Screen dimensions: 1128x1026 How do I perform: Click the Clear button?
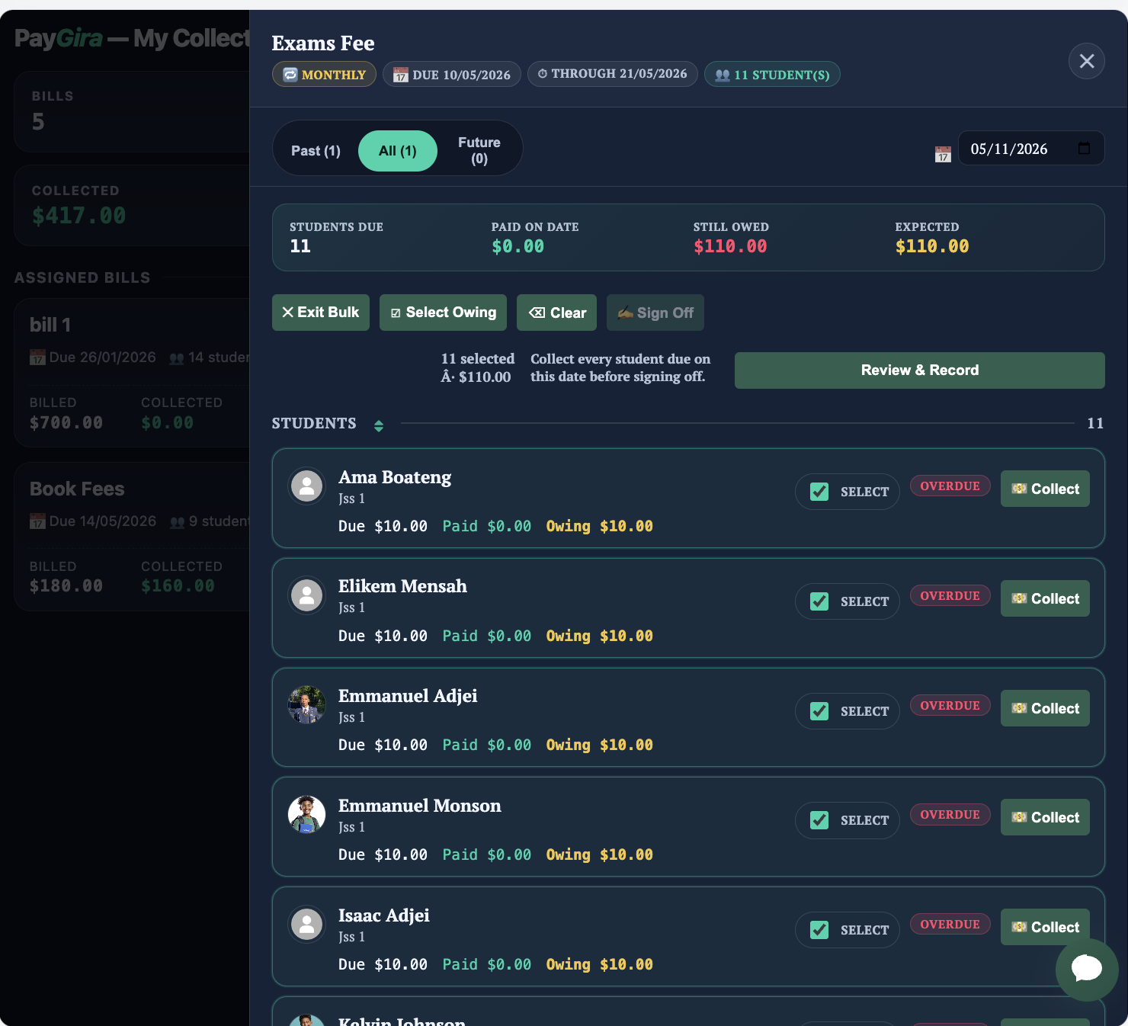pyautogui.click(x=556, y=313)
